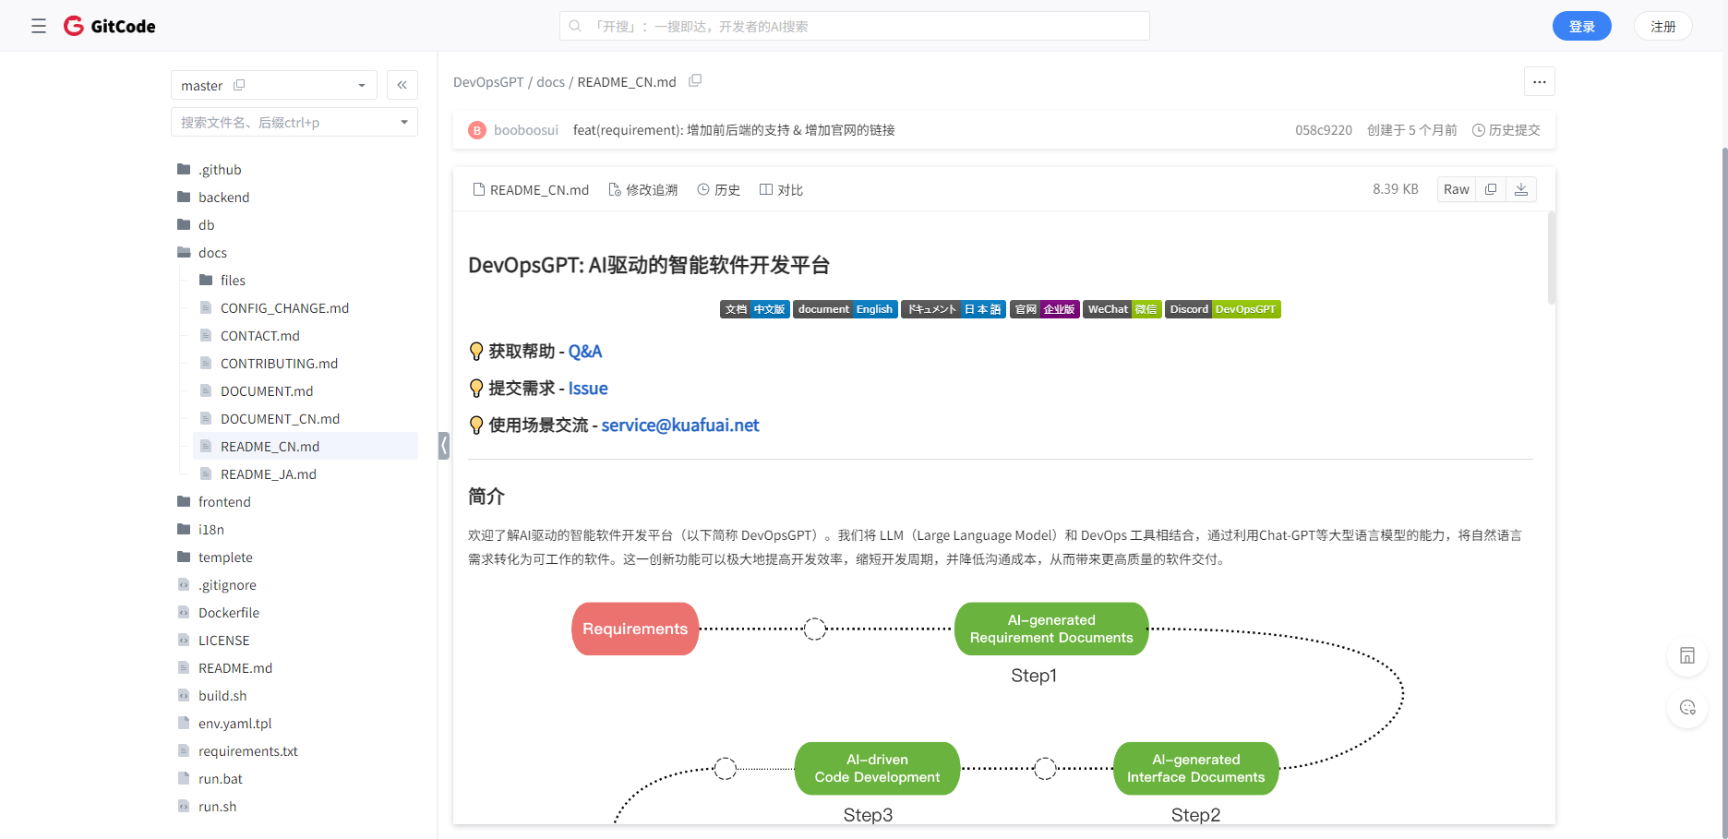Click the feedback icon in floating right bar
Image resolution: width=1728 pixels, height=839 pixels.
(x=1687, y=708)
